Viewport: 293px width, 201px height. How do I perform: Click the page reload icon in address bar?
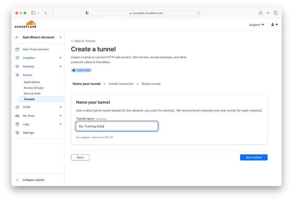[198, 13]
